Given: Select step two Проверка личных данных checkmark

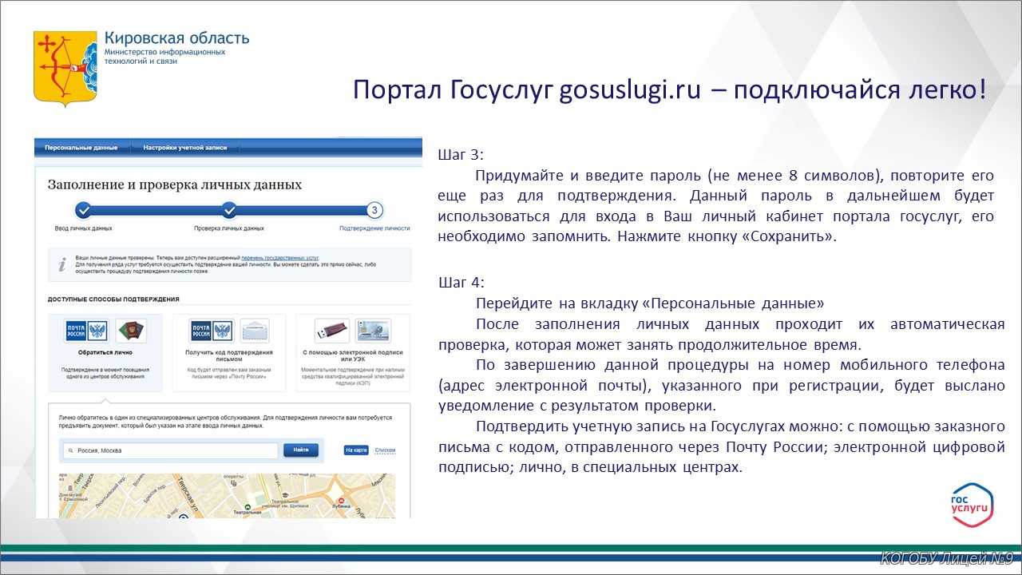Looking at the screenshot, I should click(x=229, y=211).
